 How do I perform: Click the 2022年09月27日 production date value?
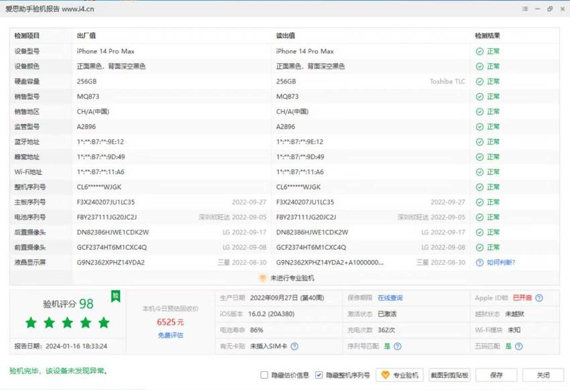(x=287, y=298)
